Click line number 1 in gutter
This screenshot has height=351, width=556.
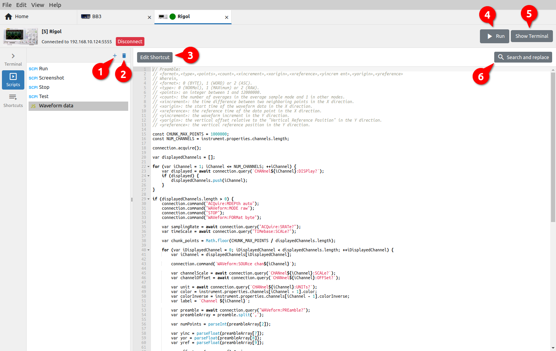tap(145, 70)
